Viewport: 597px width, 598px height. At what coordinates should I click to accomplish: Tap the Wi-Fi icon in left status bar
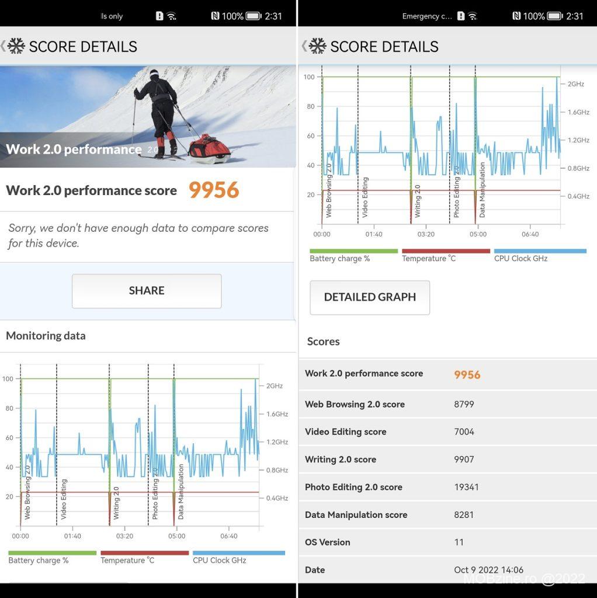tap(172, 16)
